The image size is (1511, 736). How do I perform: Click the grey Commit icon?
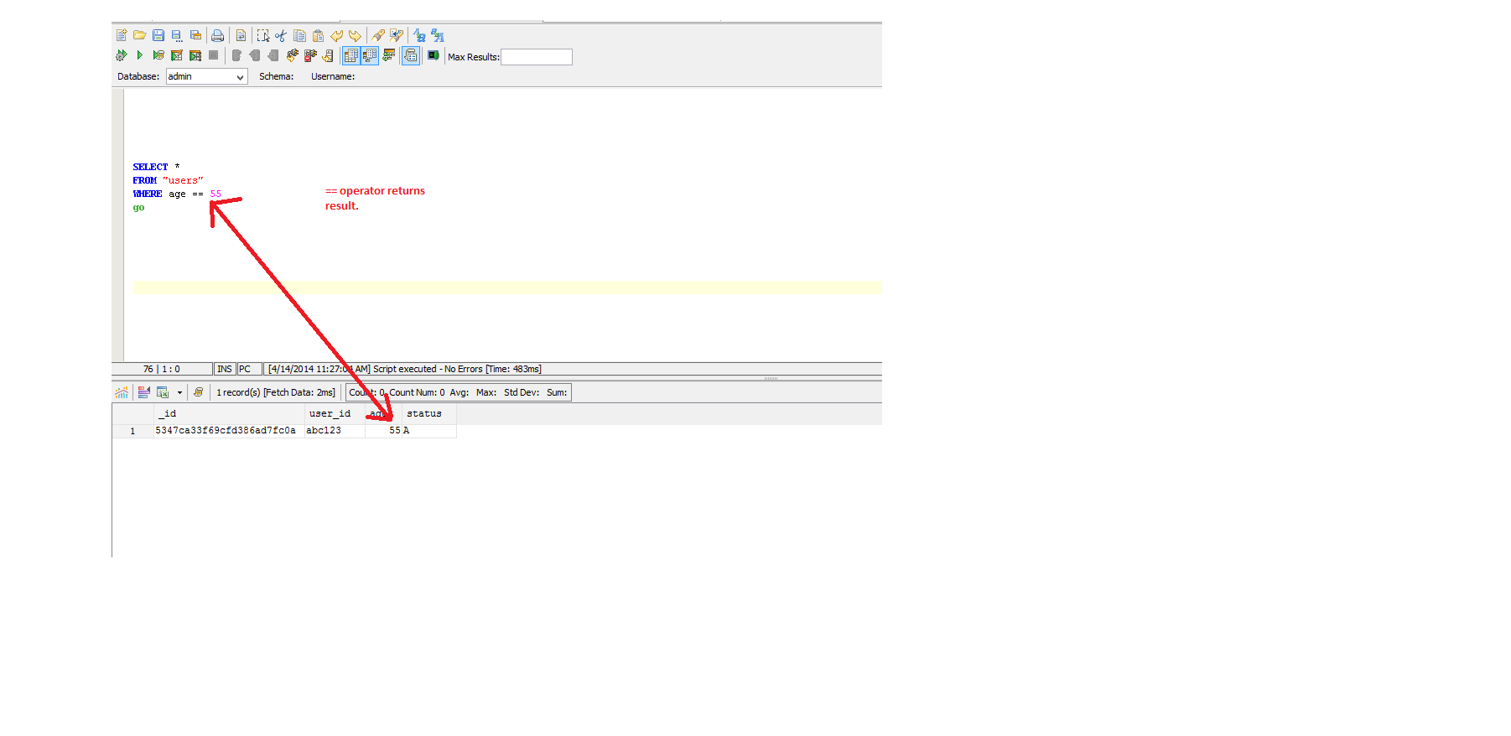(236, 55)
